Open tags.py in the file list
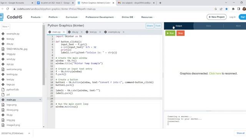This screenshot has width=246, height=138. (10, 84)
